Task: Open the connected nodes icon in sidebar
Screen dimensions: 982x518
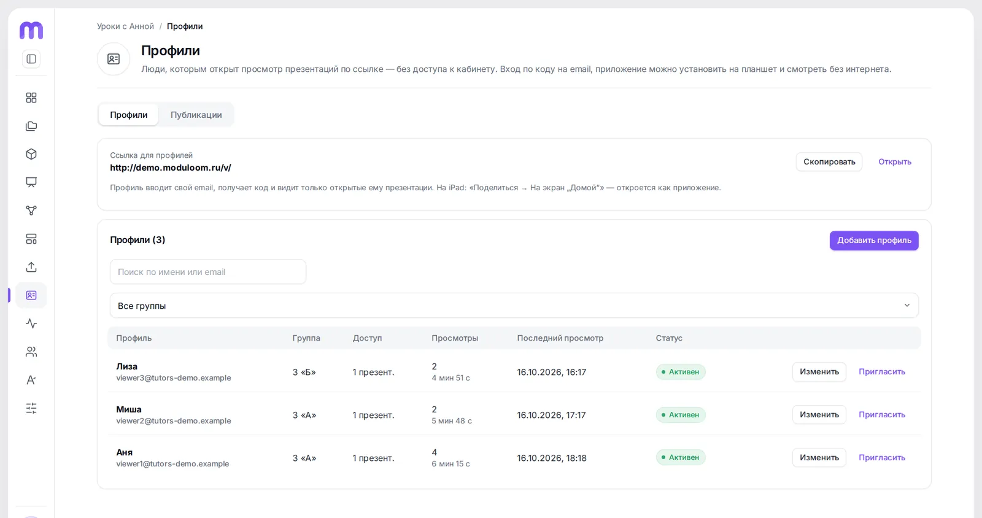Action: pyautogui.click(x=31, y=211)
